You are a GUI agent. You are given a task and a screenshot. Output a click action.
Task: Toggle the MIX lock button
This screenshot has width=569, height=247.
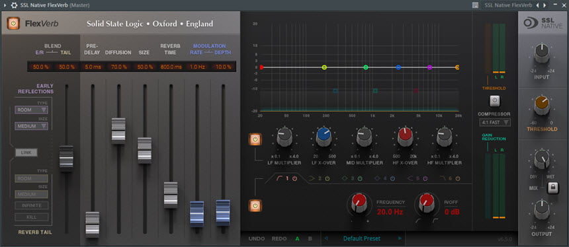click(x=553, y=188)
